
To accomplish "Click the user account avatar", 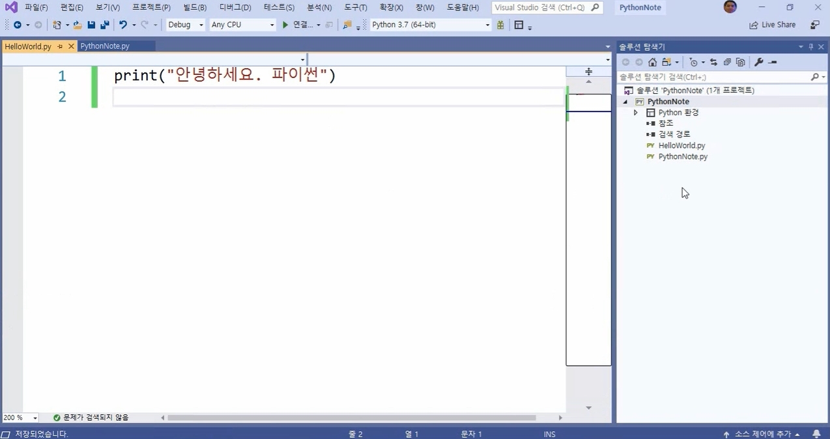I will pos(730,7).
